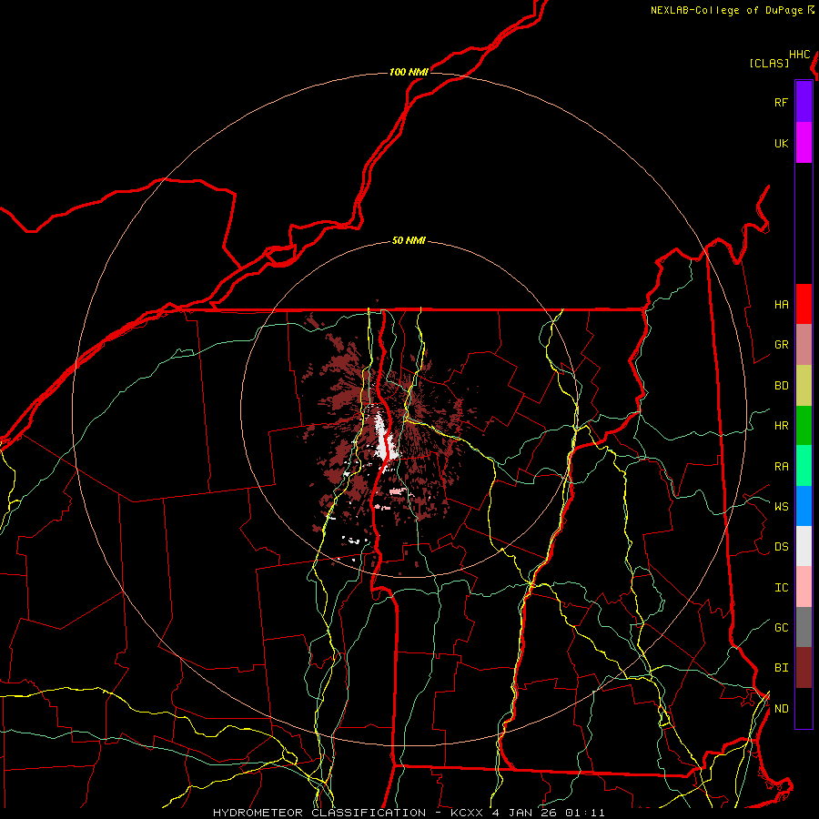Click the RF legend label
The image size is (819, 819).
tap(781, 103)
